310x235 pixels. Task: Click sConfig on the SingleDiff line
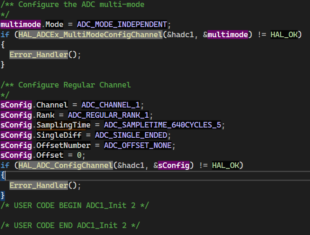pyautogui.click(x=16, y=135)
